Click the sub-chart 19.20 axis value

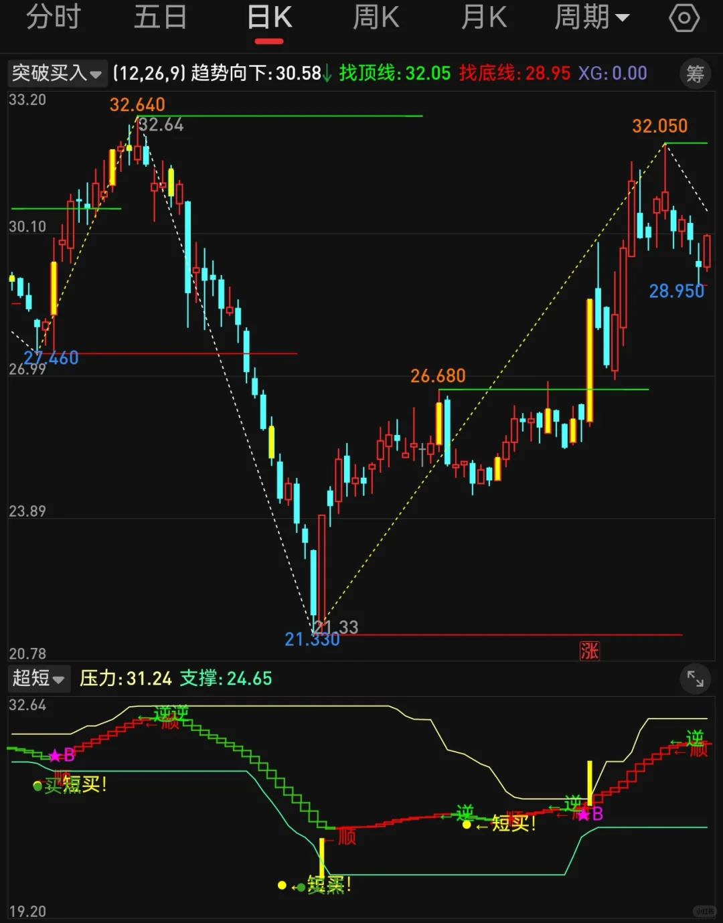(27, 912)
